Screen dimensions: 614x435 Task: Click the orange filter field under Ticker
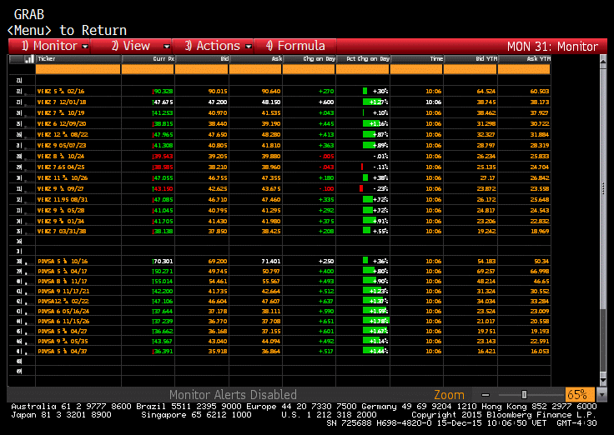point(78,69)
